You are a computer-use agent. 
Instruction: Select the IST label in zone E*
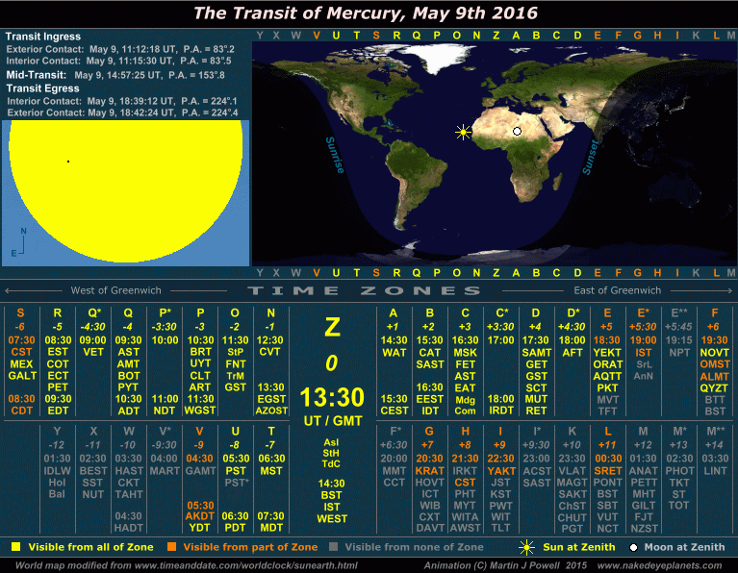point(643,353)
